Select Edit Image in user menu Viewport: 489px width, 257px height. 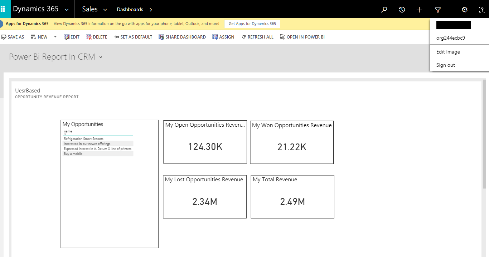(x=448, y=52)
